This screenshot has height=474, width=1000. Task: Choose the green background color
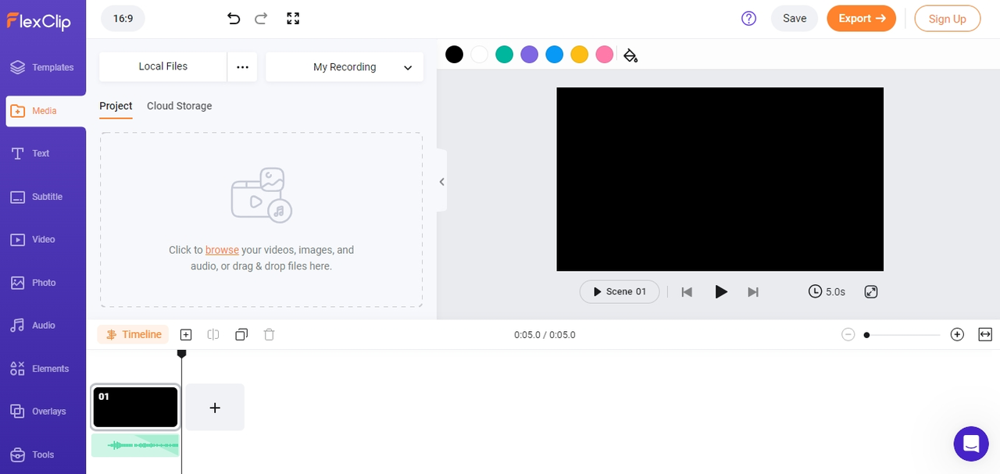[504, 54]
